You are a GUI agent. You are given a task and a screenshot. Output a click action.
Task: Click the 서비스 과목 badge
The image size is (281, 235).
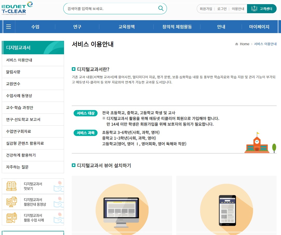tap(86, 133)
